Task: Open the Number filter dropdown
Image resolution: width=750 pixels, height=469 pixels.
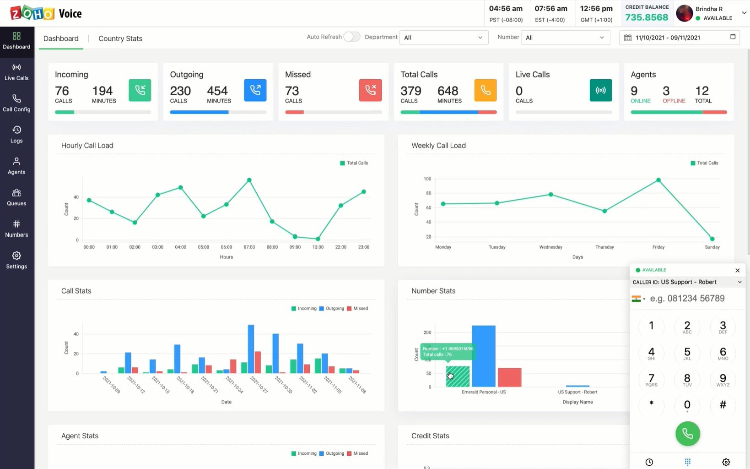Action: (x=565, y=38)
